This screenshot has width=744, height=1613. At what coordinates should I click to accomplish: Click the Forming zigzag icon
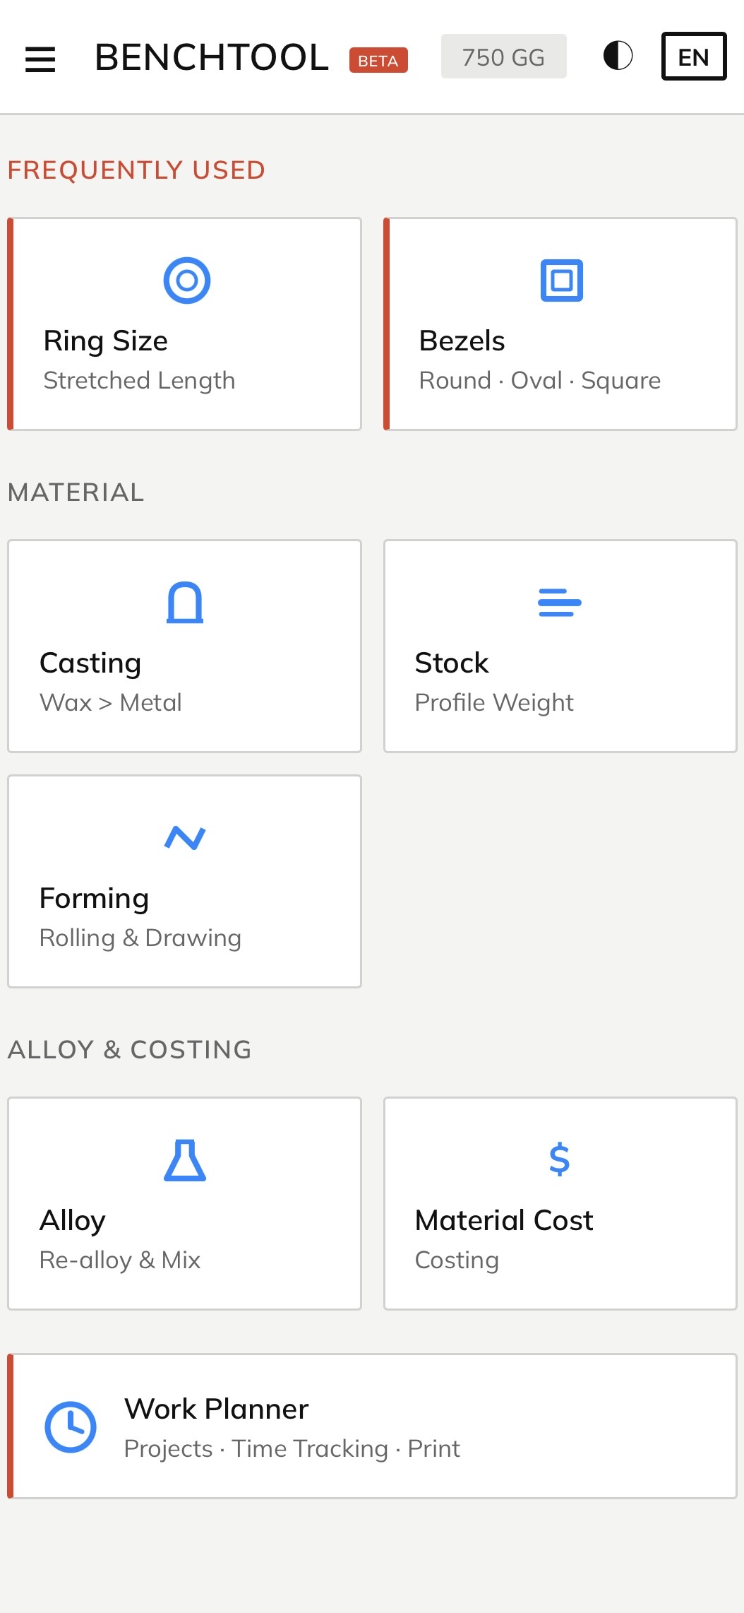pyautogui.click(x=185, y=838)
